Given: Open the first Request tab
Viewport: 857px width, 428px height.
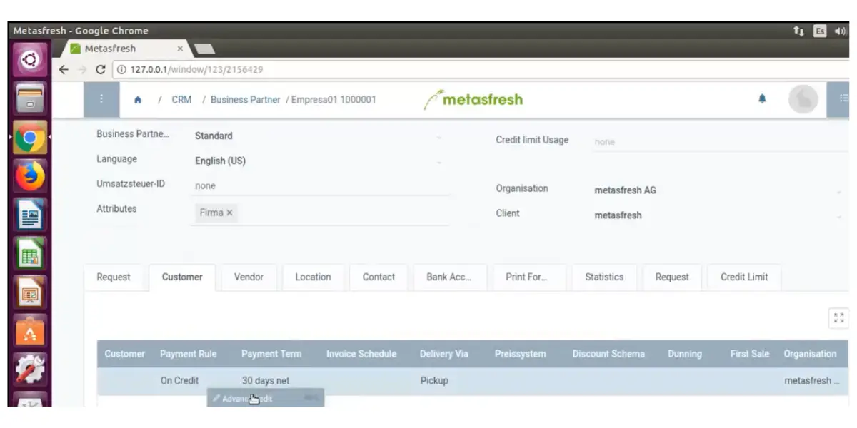Looking at the screenshot, I should pos(114,277).
